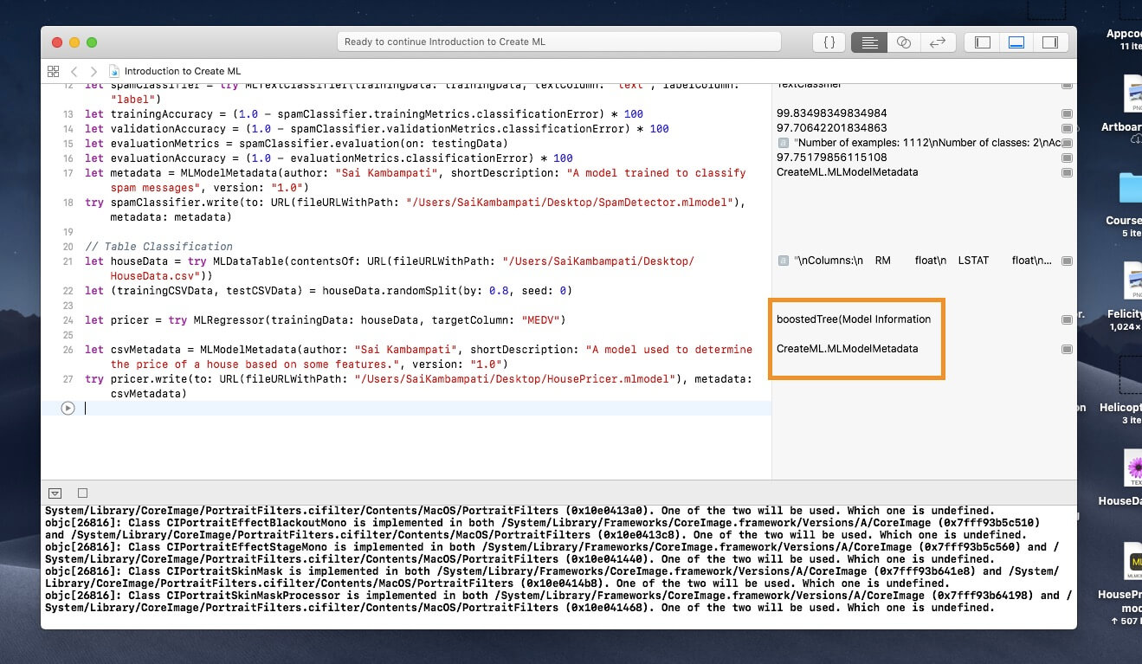
Task: Click the stop square in the debug bar
Action: pyautogui.click(x=82, y=493)
